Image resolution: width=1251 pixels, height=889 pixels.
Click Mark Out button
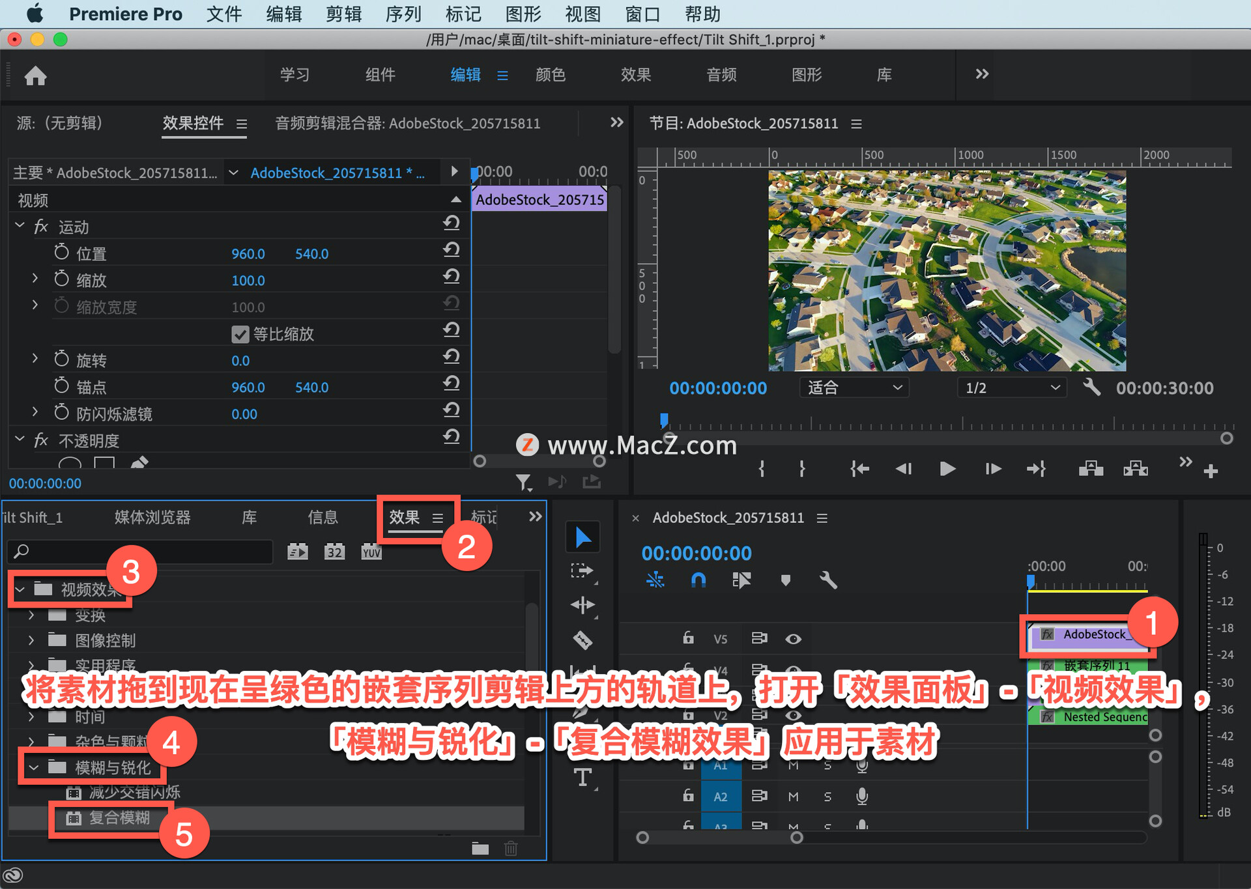click(802, 468)
